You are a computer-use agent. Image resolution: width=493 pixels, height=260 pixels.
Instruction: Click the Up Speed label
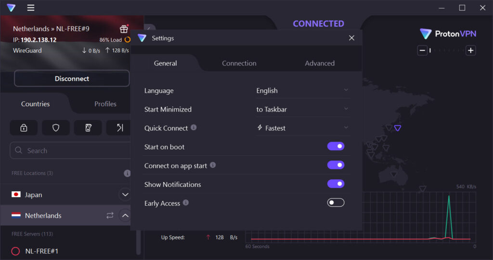173,237
